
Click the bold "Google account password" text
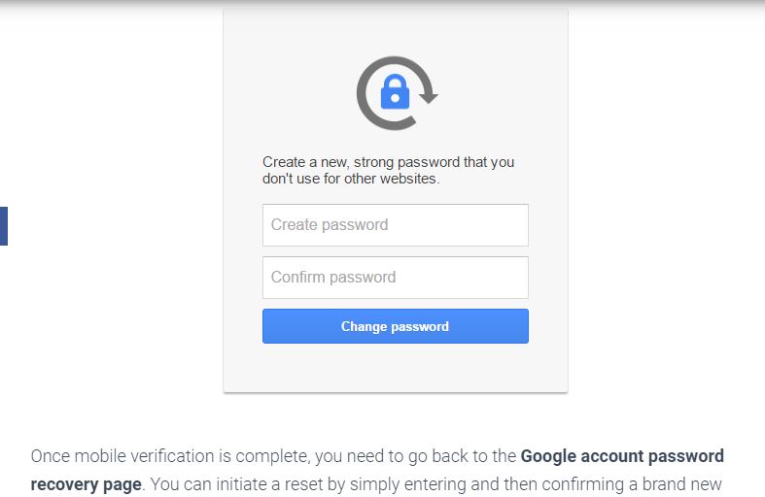click(622, 456)
